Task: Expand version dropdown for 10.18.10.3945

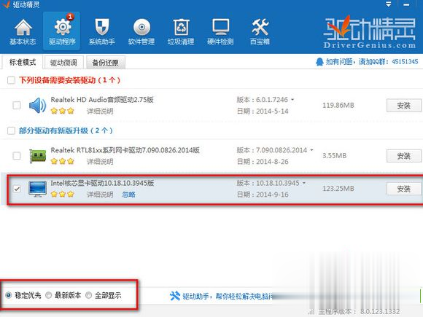Action: (x=304, y=183)
